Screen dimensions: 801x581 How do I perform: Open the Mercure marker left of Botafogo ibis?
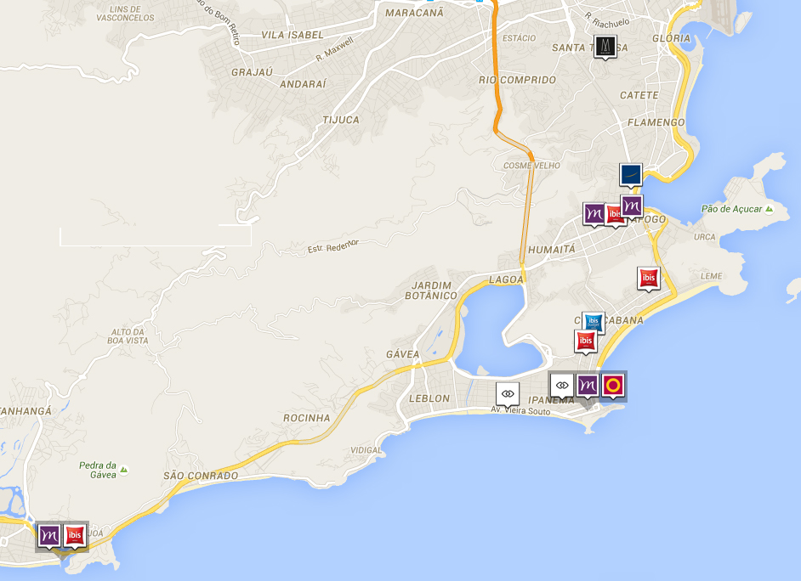tap(594, 213)
